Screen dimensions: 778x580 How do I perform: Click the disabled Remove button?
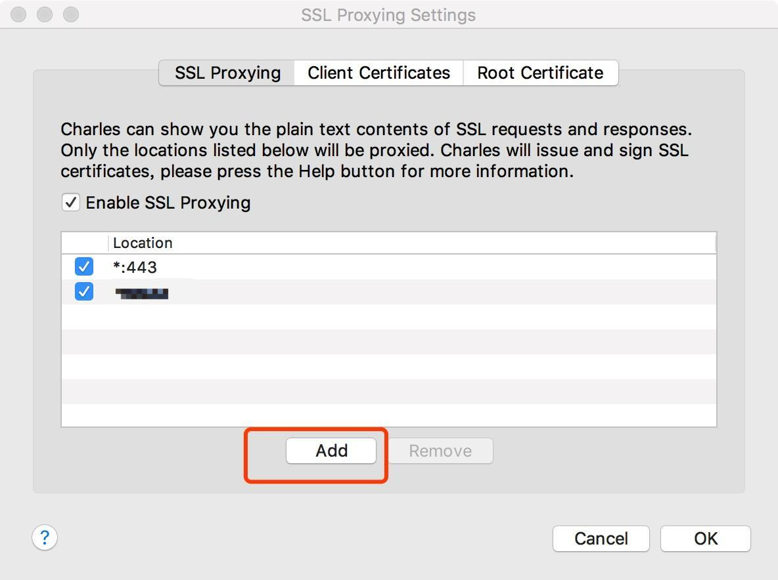tap(439, 451)
